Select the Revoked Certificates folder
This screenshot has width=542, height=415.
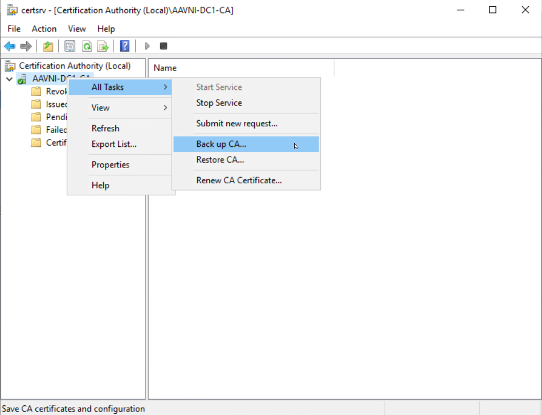(x=54, y=91)
